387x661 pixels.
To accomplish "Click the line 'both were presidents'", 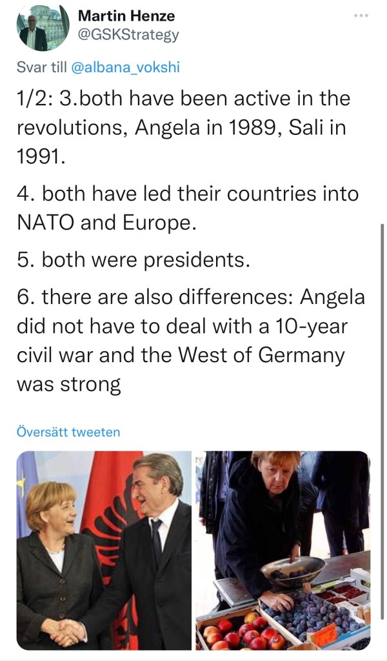I will coord(132,260).
